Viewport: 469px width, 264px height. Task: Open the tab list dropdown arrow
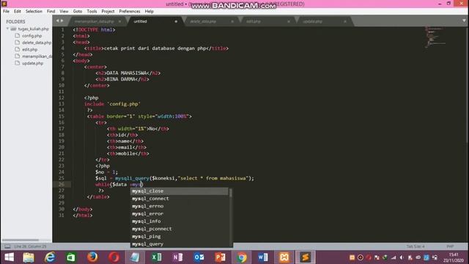click(464, 21)
